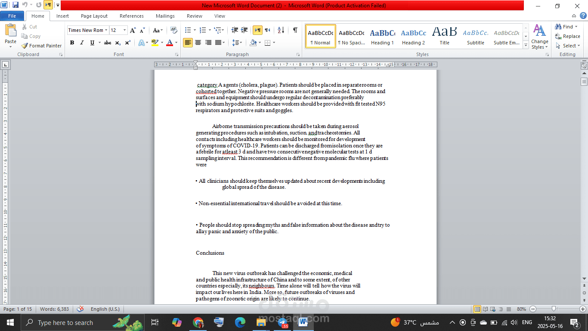Open the Sort tool (A-Z icon)

click(281, 30)
